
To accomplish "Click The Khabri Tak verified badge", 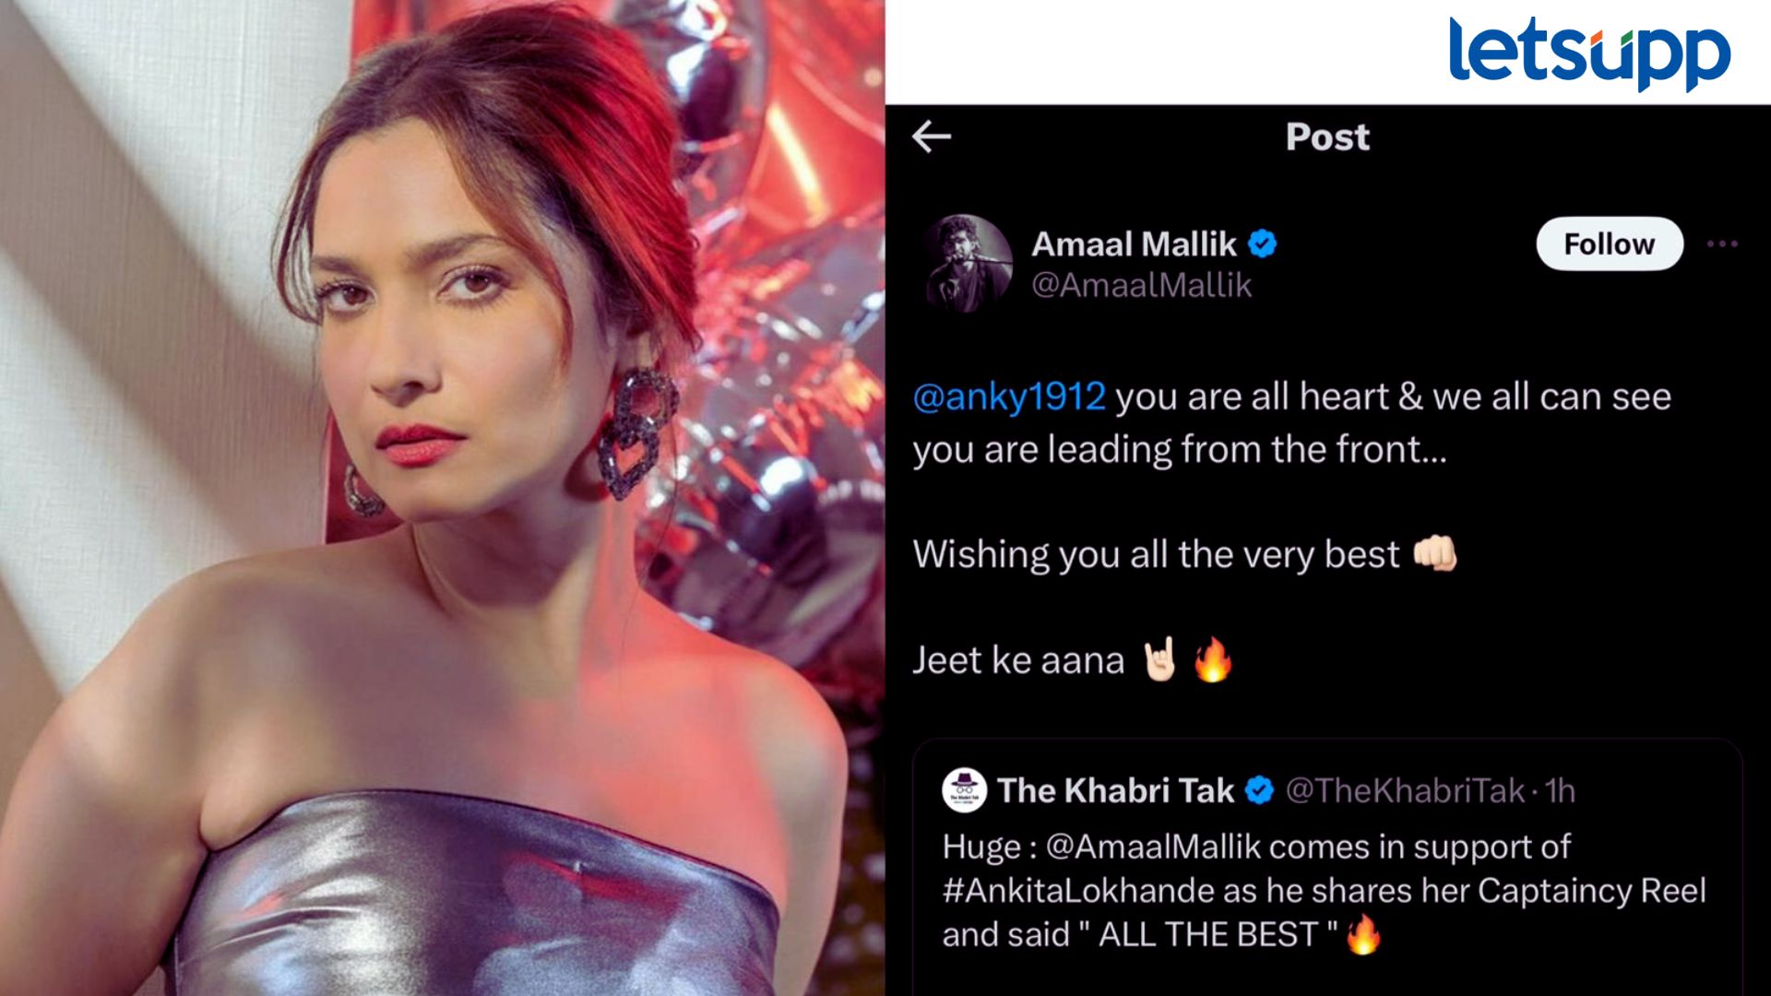I will (x=1259, y=790).
